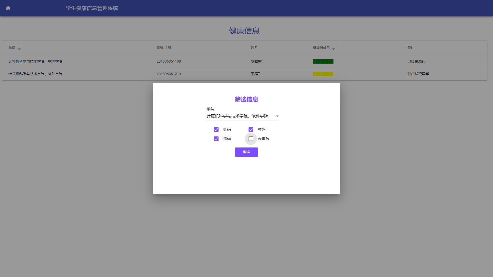The width and height of the screenshot is (493, 277).
Task: Select the row for 王程飞
Action: click(256, 74)
